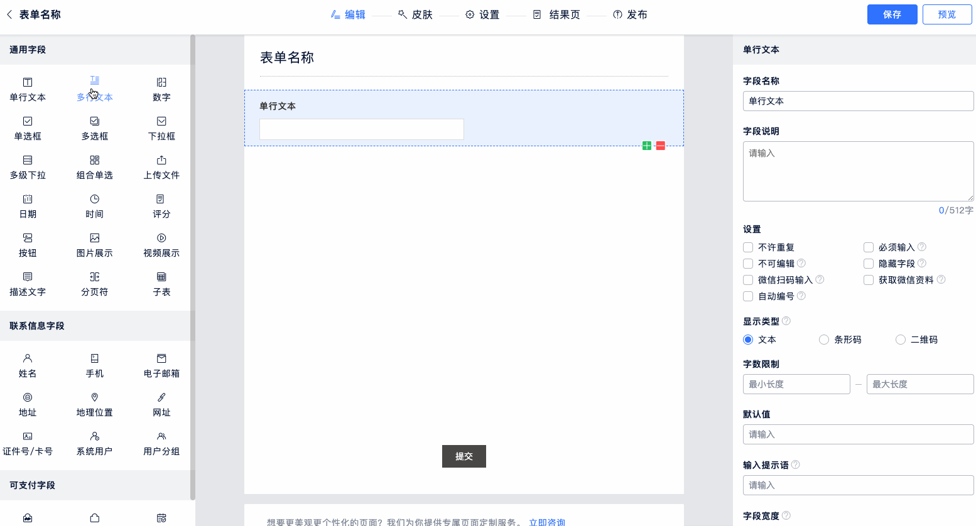The width and height of the screenshot is (976, 526).
Task: Click the 保存 save button
Action: pos(892,14)
